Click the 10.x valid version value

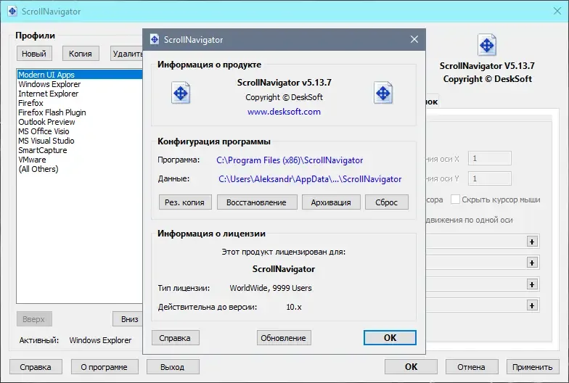tap(293, 307)
